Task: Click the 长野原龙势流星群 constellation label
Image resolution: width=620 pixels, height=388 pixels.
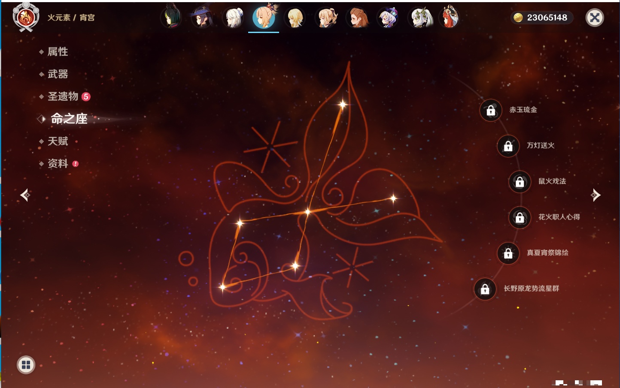Action: click(531, 289)
